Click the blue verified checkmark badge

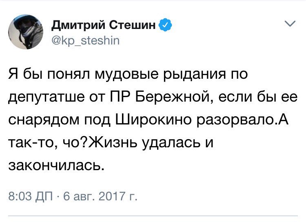(166, 24)
